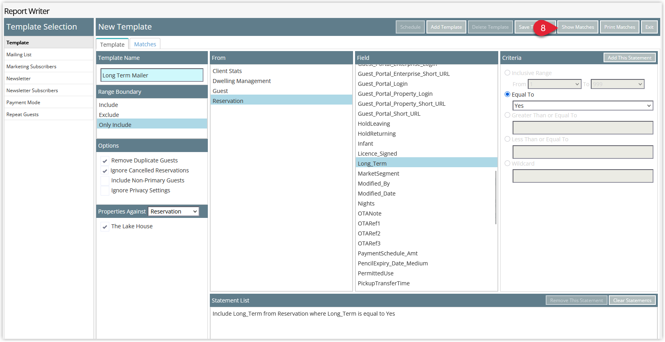Image resolution: width=665 pixels, height=342 pixels.
Task: Open the Mailing List template
Action: (49, 55)
